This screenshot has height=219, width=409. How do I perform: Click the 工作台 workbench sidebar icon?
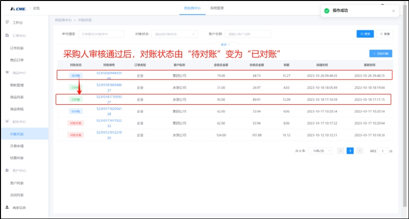click(x=7, y=23)
